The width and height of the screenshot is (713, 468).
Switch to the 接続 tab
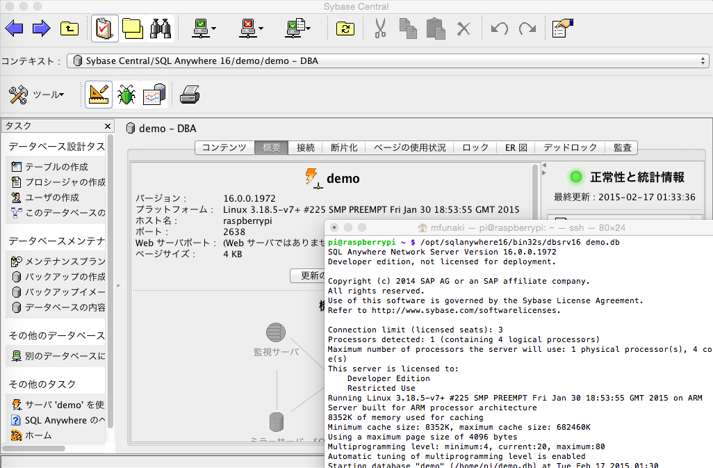coord(306,148)
